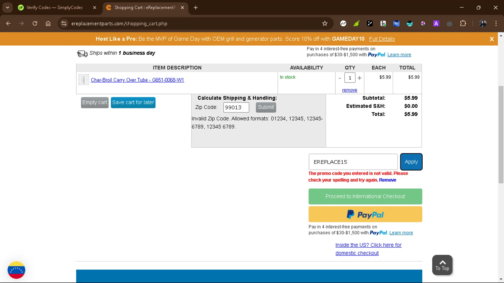Screen dimensions: 504x283
Task: Click the To Top button
Action: point(442,265)
